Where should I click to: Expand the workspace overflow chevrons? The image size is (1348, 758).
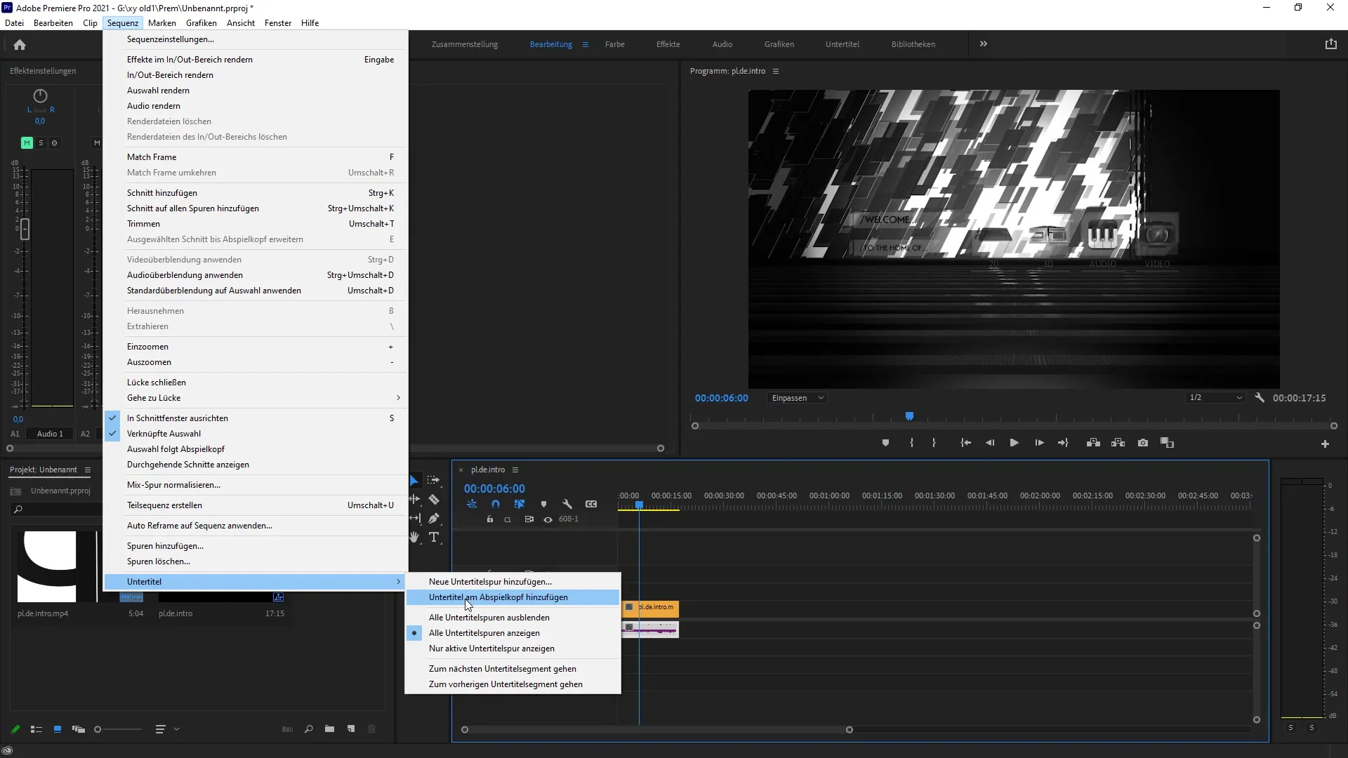point(984,44)
